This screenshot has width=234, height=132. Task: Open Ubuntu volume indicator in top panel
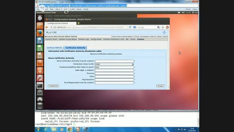coord(183,12)
